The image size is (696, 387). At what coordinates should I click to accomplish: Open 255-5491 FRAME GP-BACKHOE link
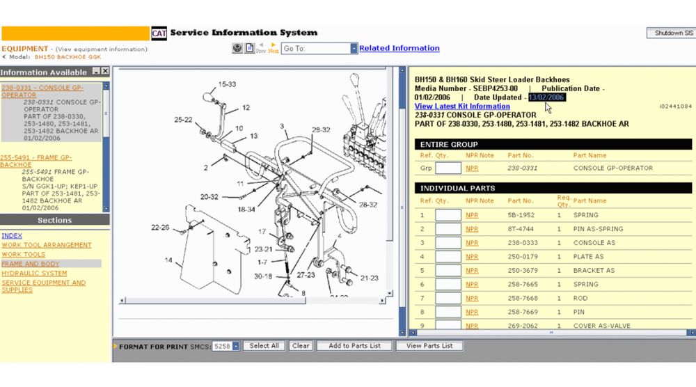(x=36, y=161)
